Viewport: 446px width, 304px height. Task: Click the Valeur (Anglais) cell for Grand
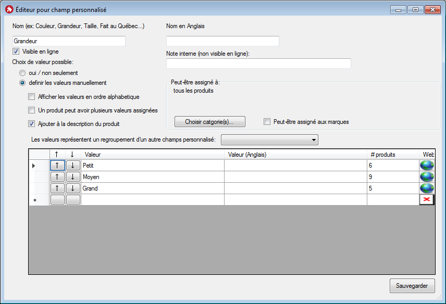point(295,188)
